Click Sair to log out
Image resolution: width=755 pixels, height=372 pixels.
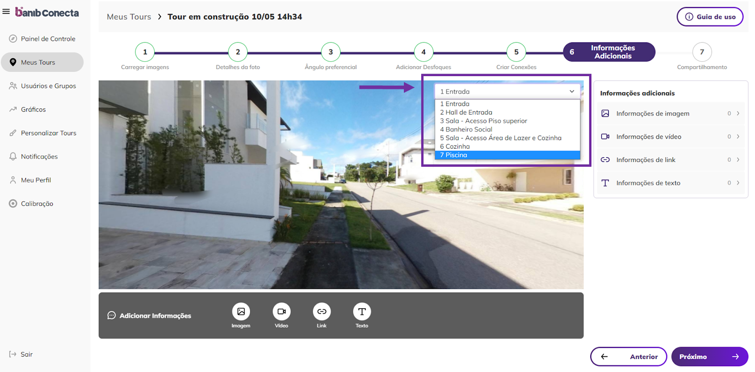(21, 354)
